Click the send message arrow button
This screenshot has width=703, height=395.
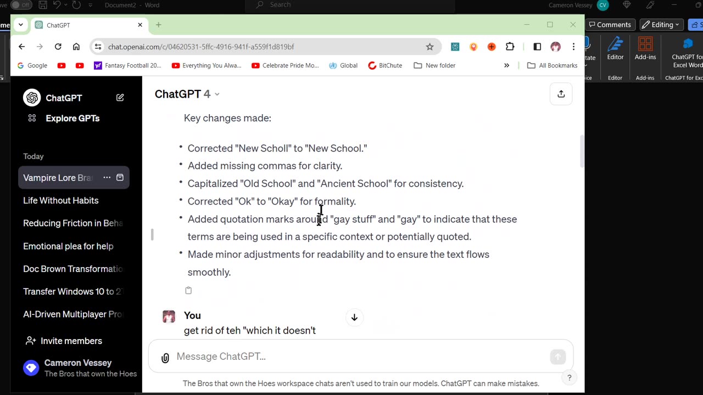click(557, 357)
